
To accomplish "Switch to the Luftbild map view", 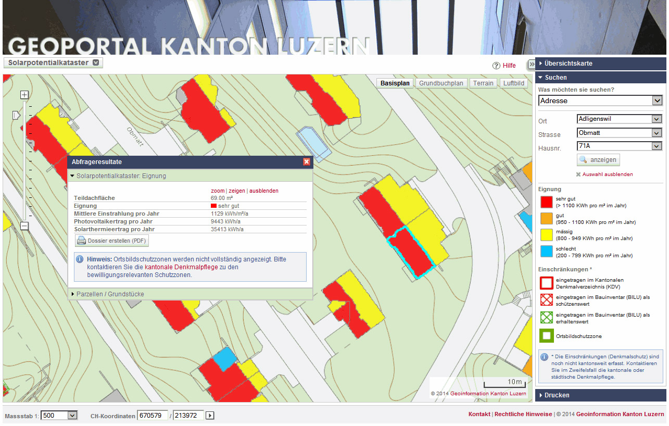I will 513,83.
